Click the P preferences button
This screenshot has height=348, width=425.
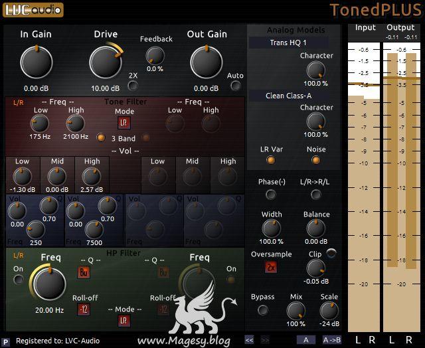[x=5, y=342]
